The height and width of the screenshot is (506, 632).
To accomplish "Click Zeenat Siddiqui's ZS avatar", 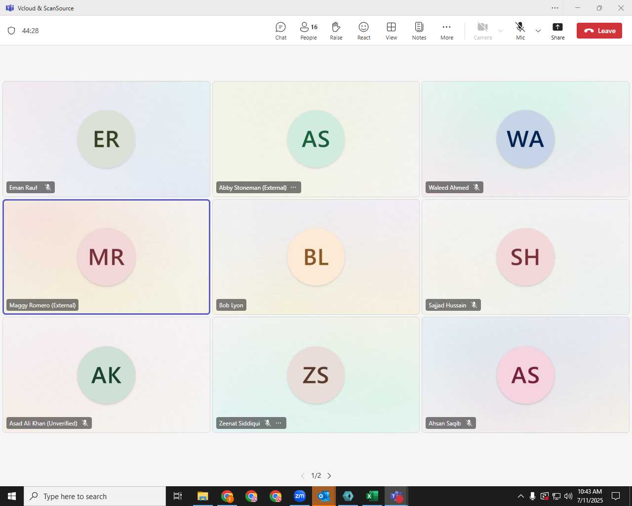I will pyautogui.click(x=316, y=375).
